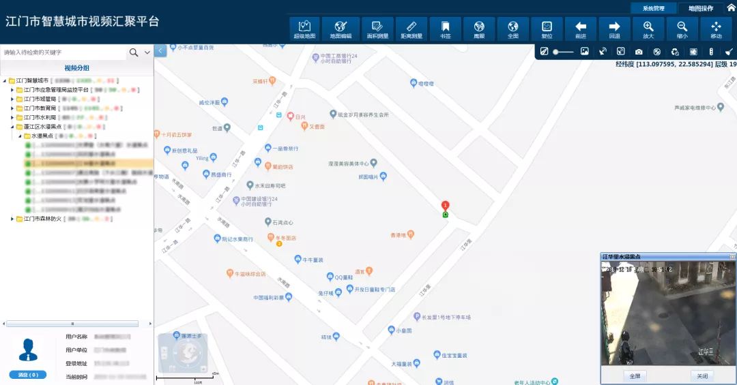
Task: Click the 复位 reset view icon
Action: point(547,29)
